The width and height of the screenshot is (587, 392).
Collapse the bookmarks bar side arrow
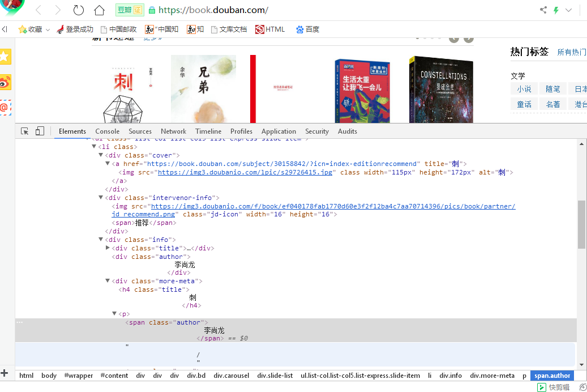5,29
